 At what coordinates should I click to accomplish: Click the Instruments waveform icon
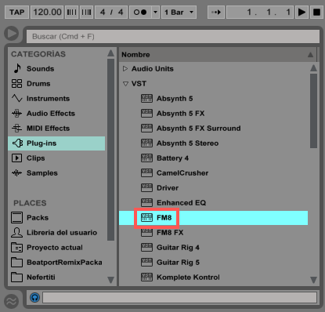(x=17, y=99)
